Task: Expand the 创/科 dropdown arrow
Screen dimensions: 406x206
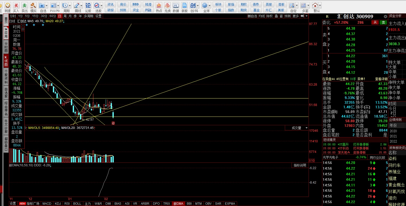Action: pos(198,5)
